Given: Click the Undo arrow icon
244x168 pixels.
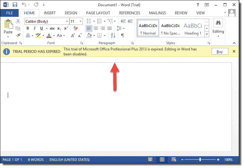Looking at the screenshot, I should (24, 4).
